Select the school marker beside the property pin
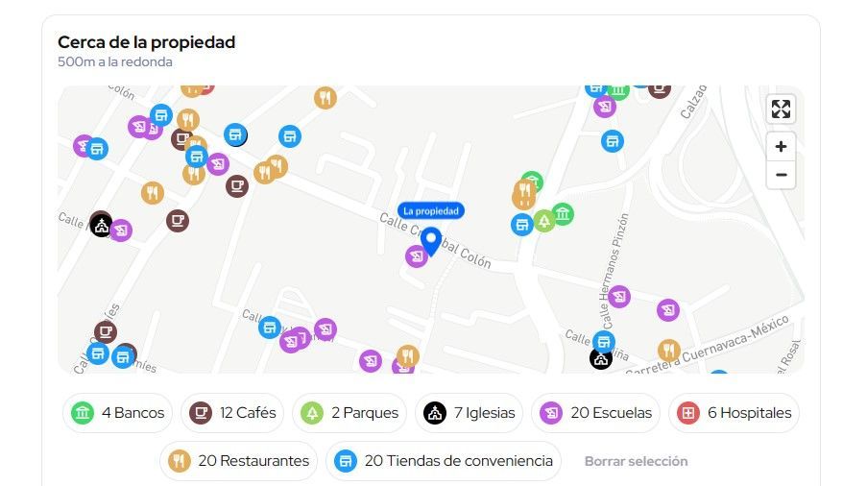The width and height of the screenshot is (843, 486). tap(417, 255)
